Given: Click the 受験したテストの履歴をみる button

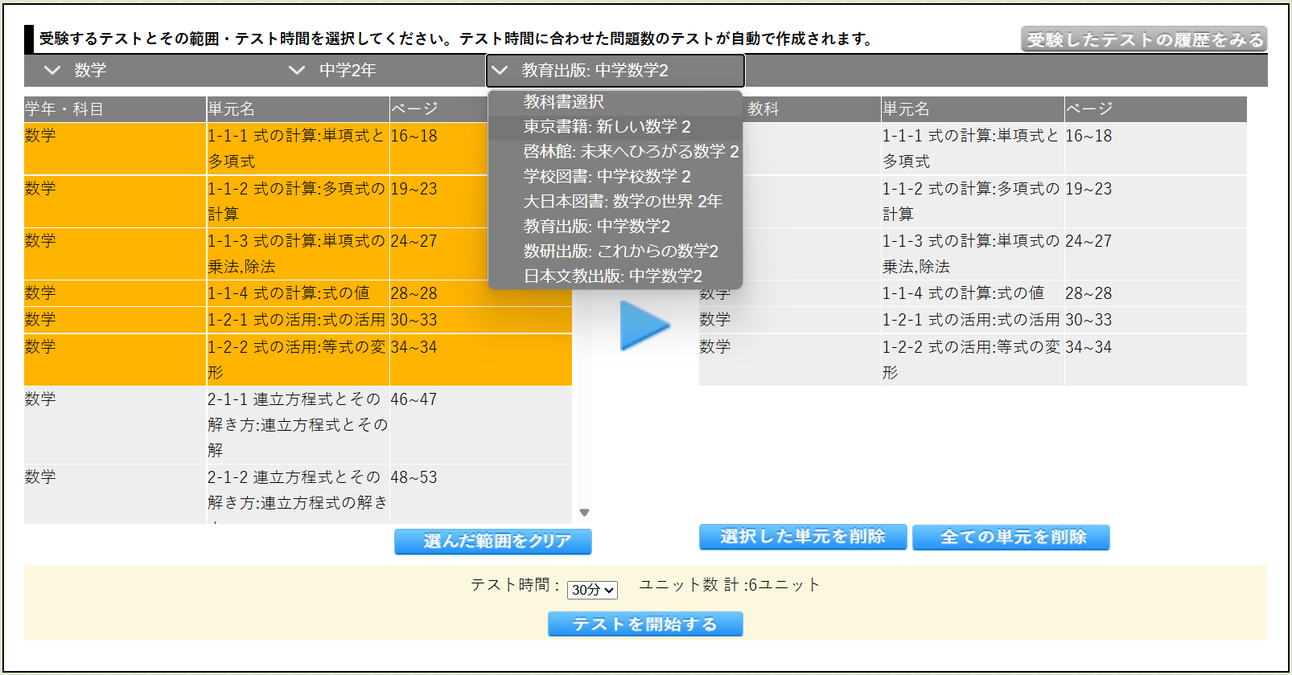Looking at the screenshot, I should pyautogui.click(x=1144, y=39).
